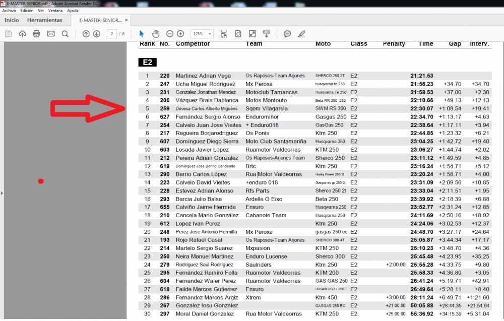Switch to the Inicio tab
Viewport: 504px width, 321px height.
tap(12, 20)
